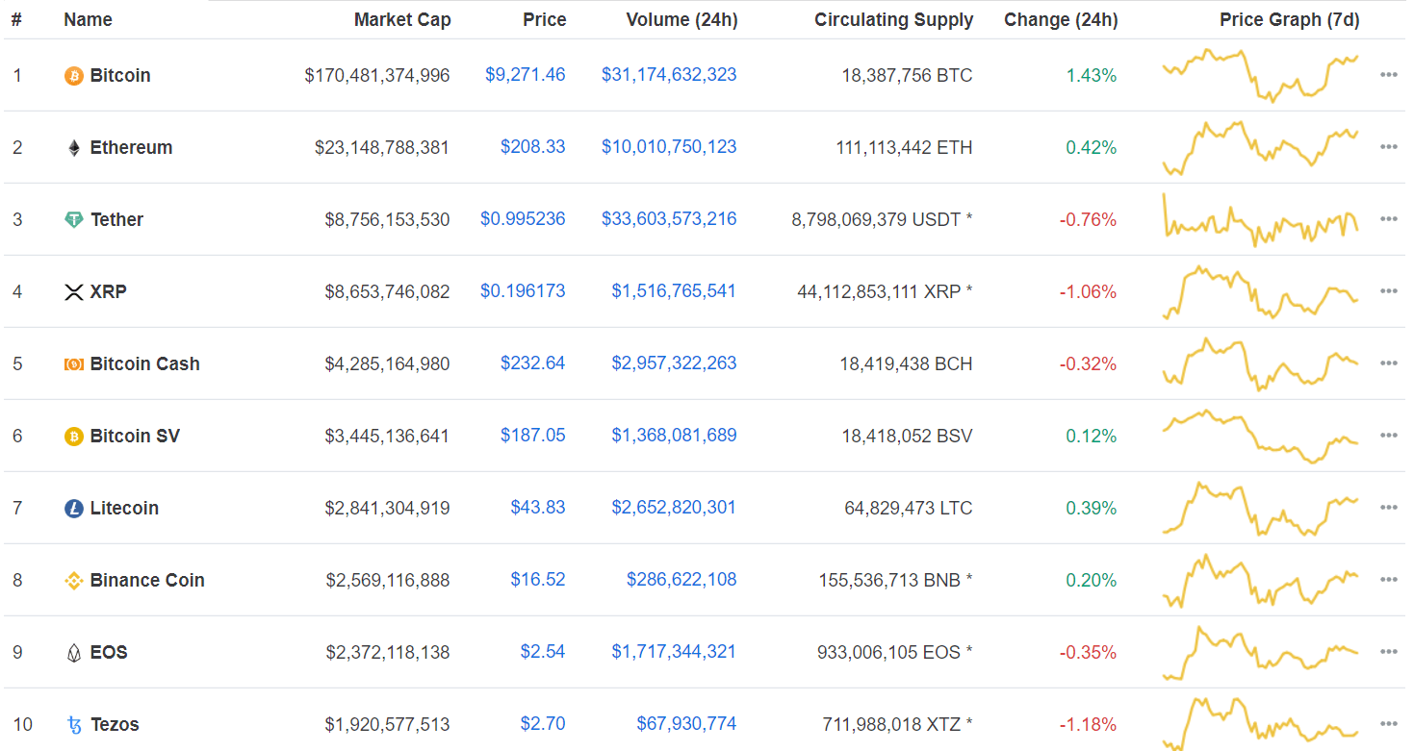The image size is (1414, 751).
Task: Click the Litecoin coin icon
Action: 73,508
